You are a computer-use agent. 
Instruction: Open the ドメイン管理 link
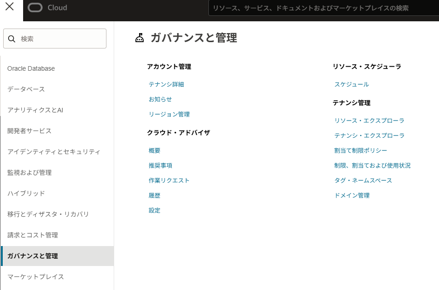(352, 195)
